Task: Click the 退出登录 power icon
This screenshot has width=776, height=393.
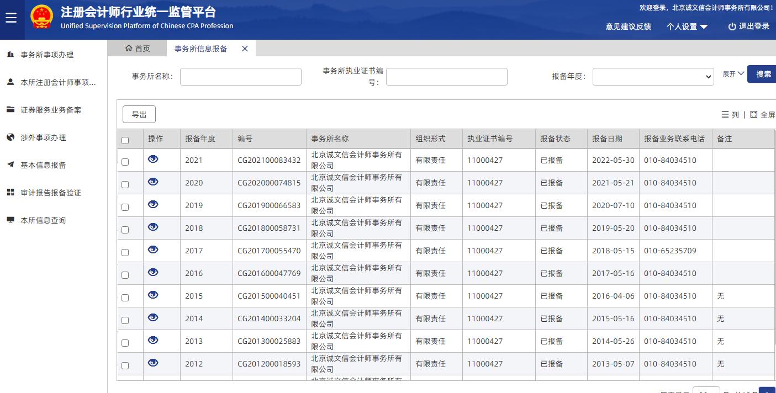Action: [732, 26]
